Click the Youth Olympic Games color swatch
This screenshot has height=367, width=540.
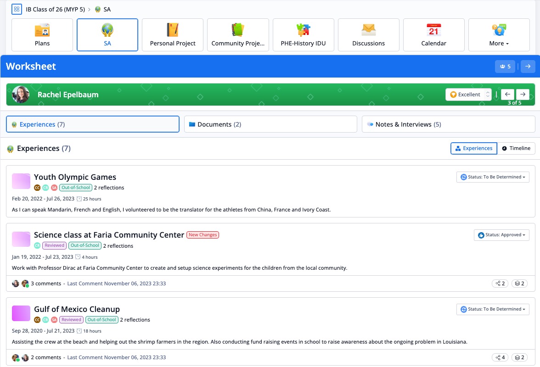pyautogui.click(x=21, y=181)
